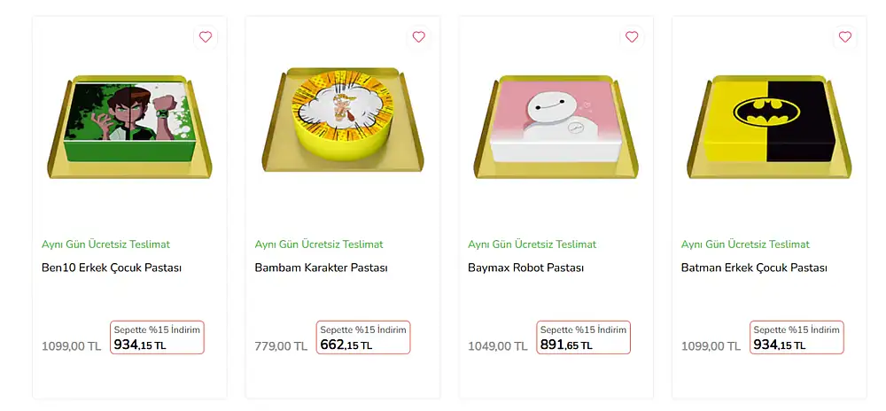Click Baymax's Aynı Gün Ücretsiz Teslimat label
Screen dimensions: 886x411
tap(532, 244)
